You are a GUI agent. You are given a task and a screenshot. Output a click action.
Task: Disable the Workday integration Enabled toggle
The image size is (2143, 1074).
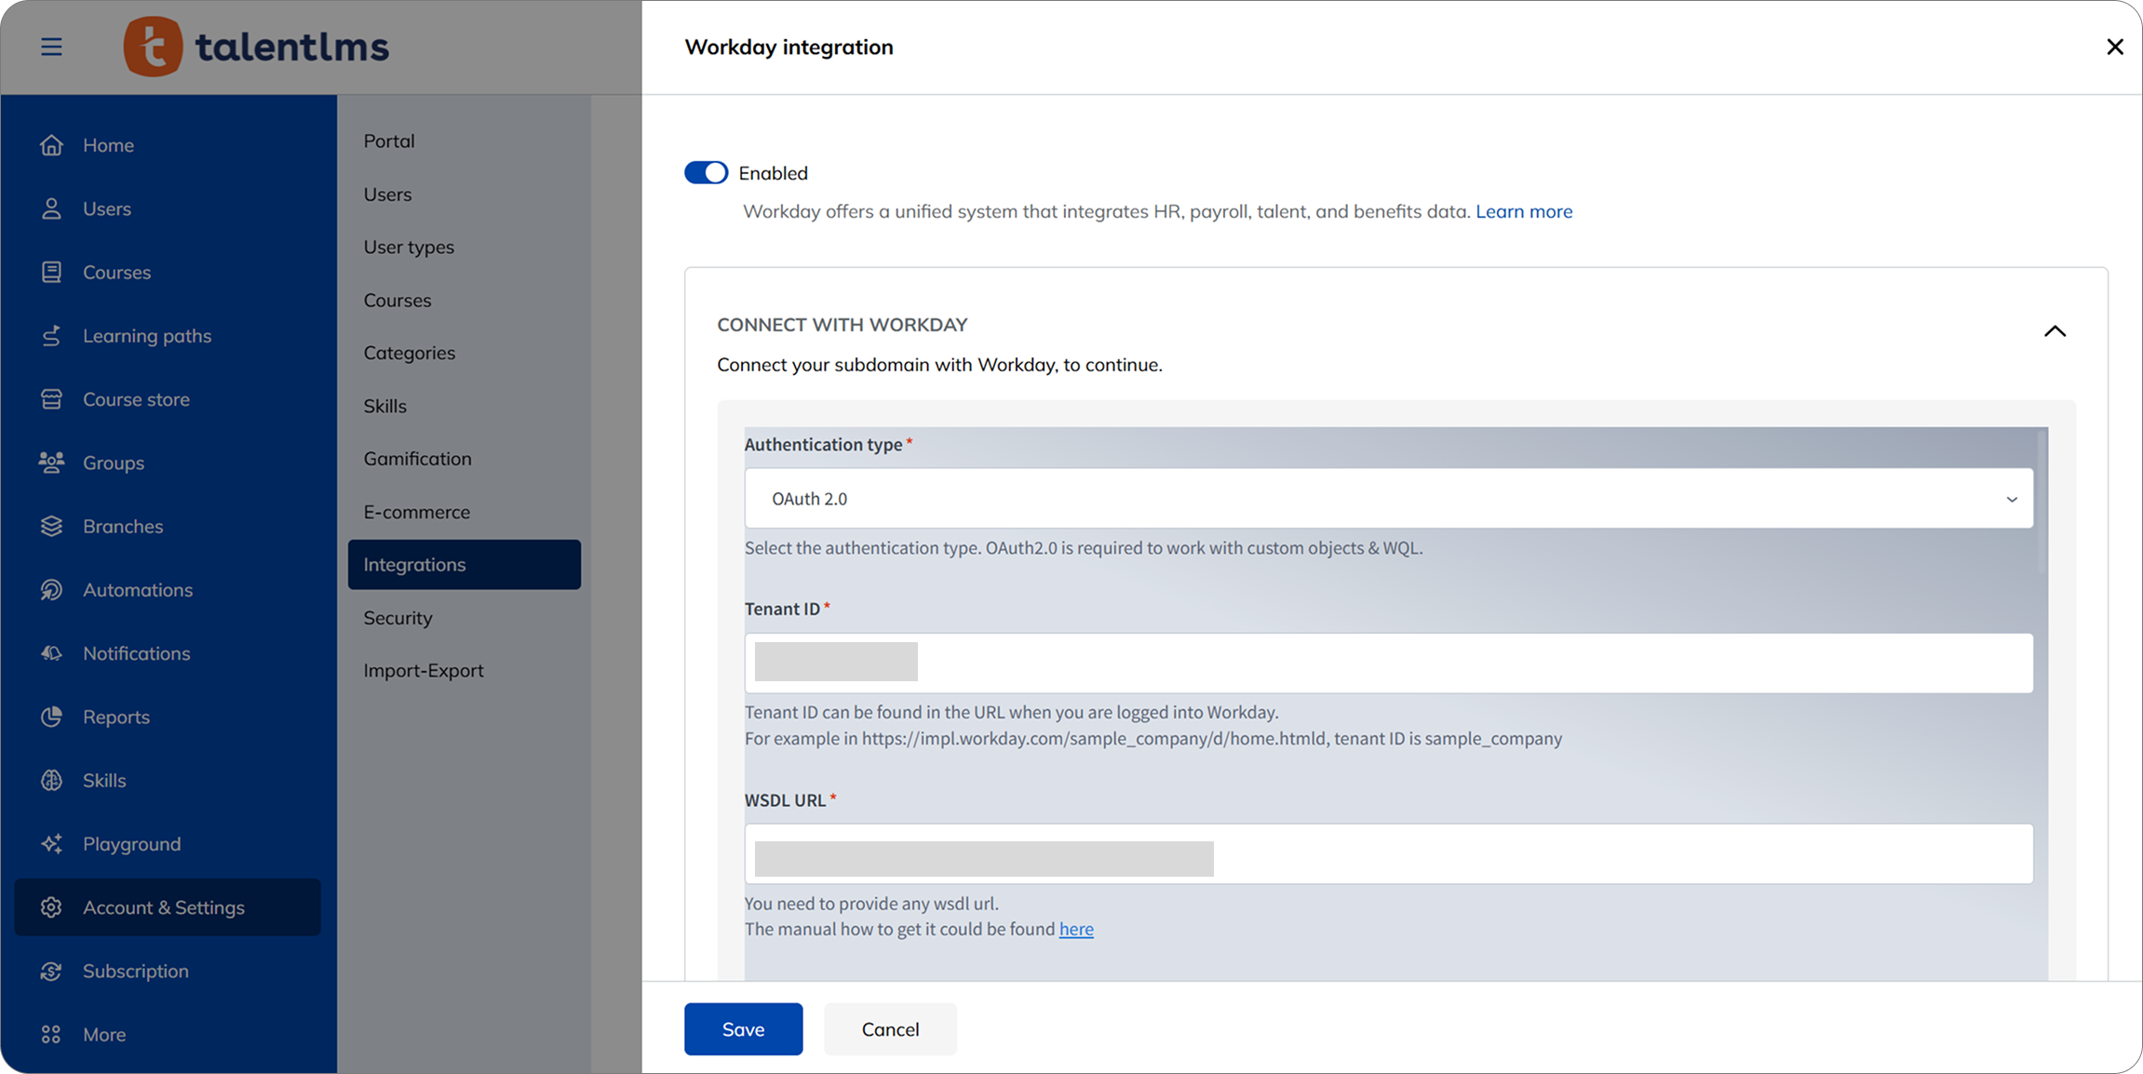706,173
